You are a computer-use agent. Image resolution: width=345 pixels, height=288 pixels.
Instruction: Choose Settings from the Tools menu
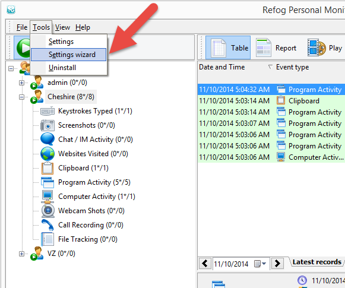click(68, 42)
